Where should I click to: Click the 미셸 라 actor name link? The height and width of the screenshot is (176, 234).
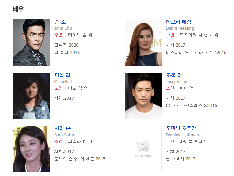[x=62, y=75]
